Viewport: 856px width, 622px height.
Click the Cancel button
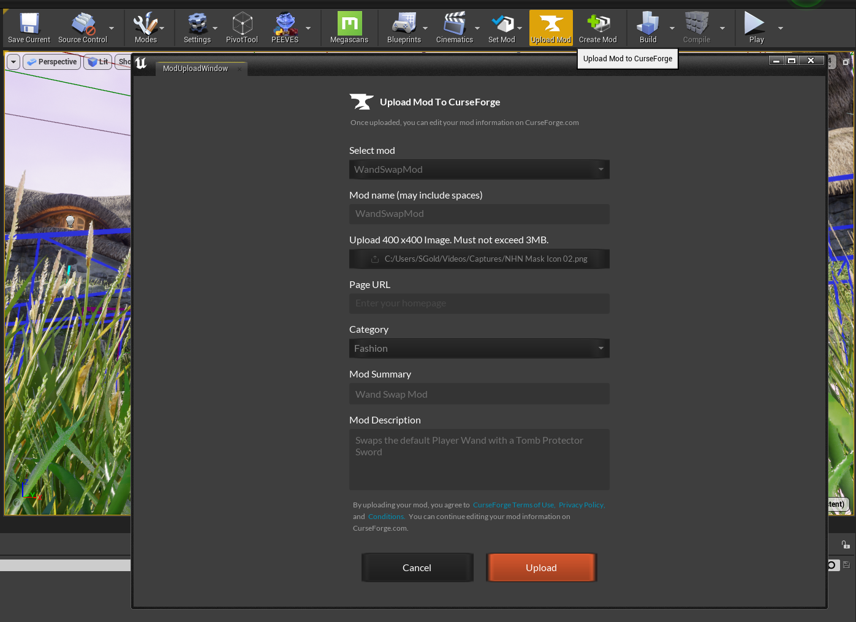click(417, 567)
